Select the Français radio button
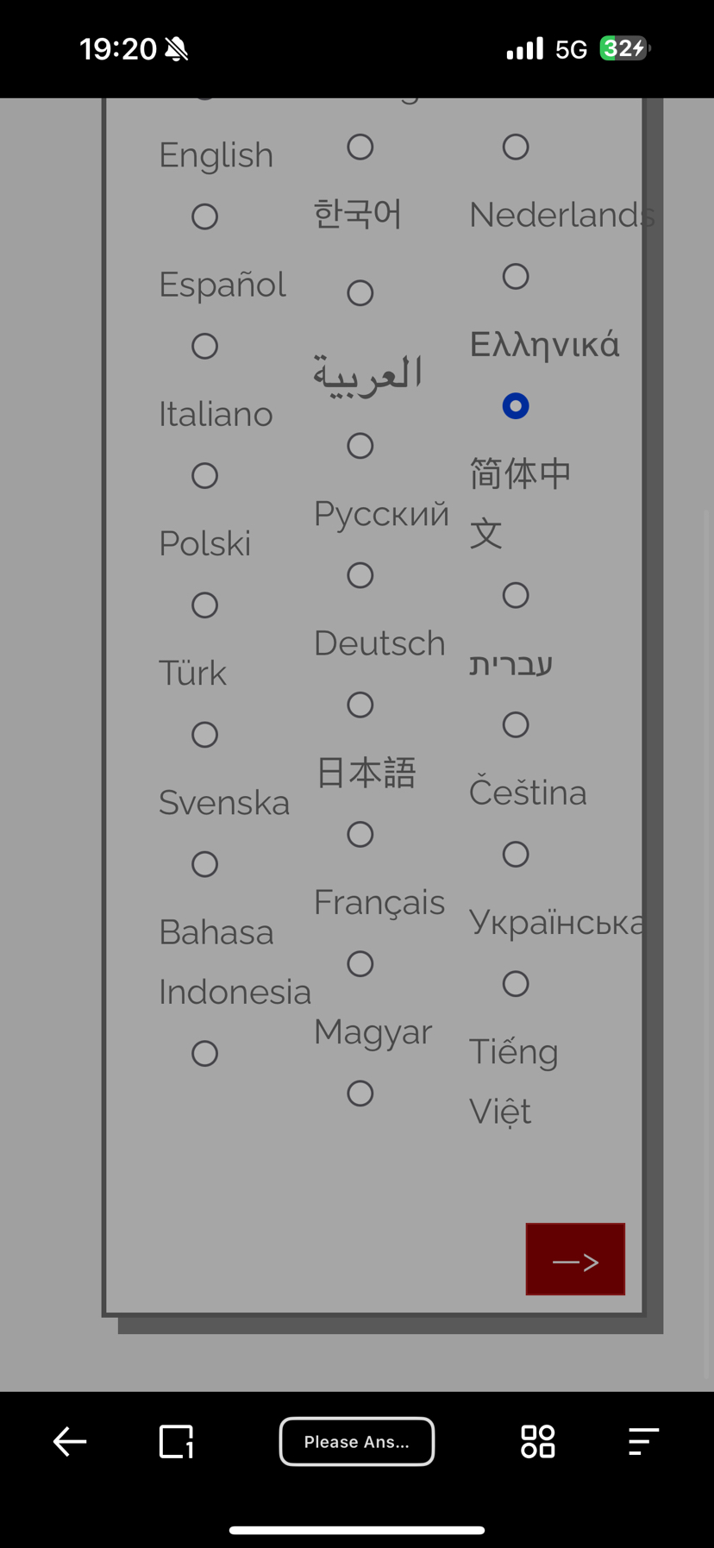The height and width of the screenshot is (1548, 714). coord(360,963)
